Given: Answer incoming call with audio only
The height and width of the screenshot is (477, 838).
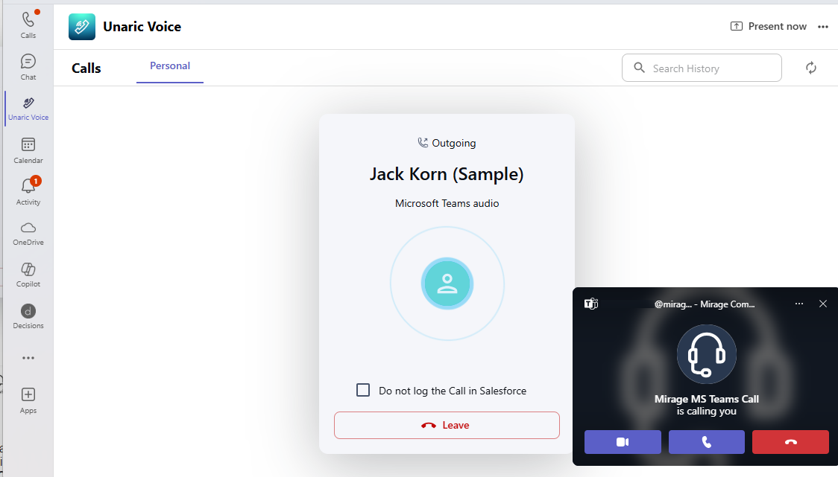Looking at the screenshot, I should (x=706, y=442).
